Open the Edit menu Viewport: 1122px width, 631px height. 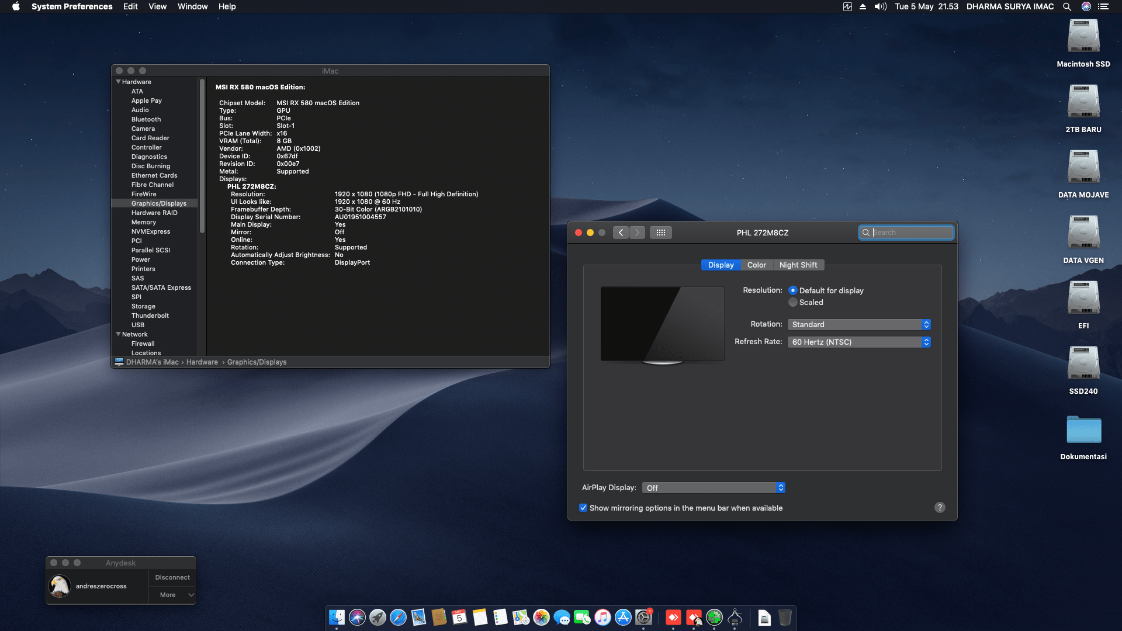(130, 6)
